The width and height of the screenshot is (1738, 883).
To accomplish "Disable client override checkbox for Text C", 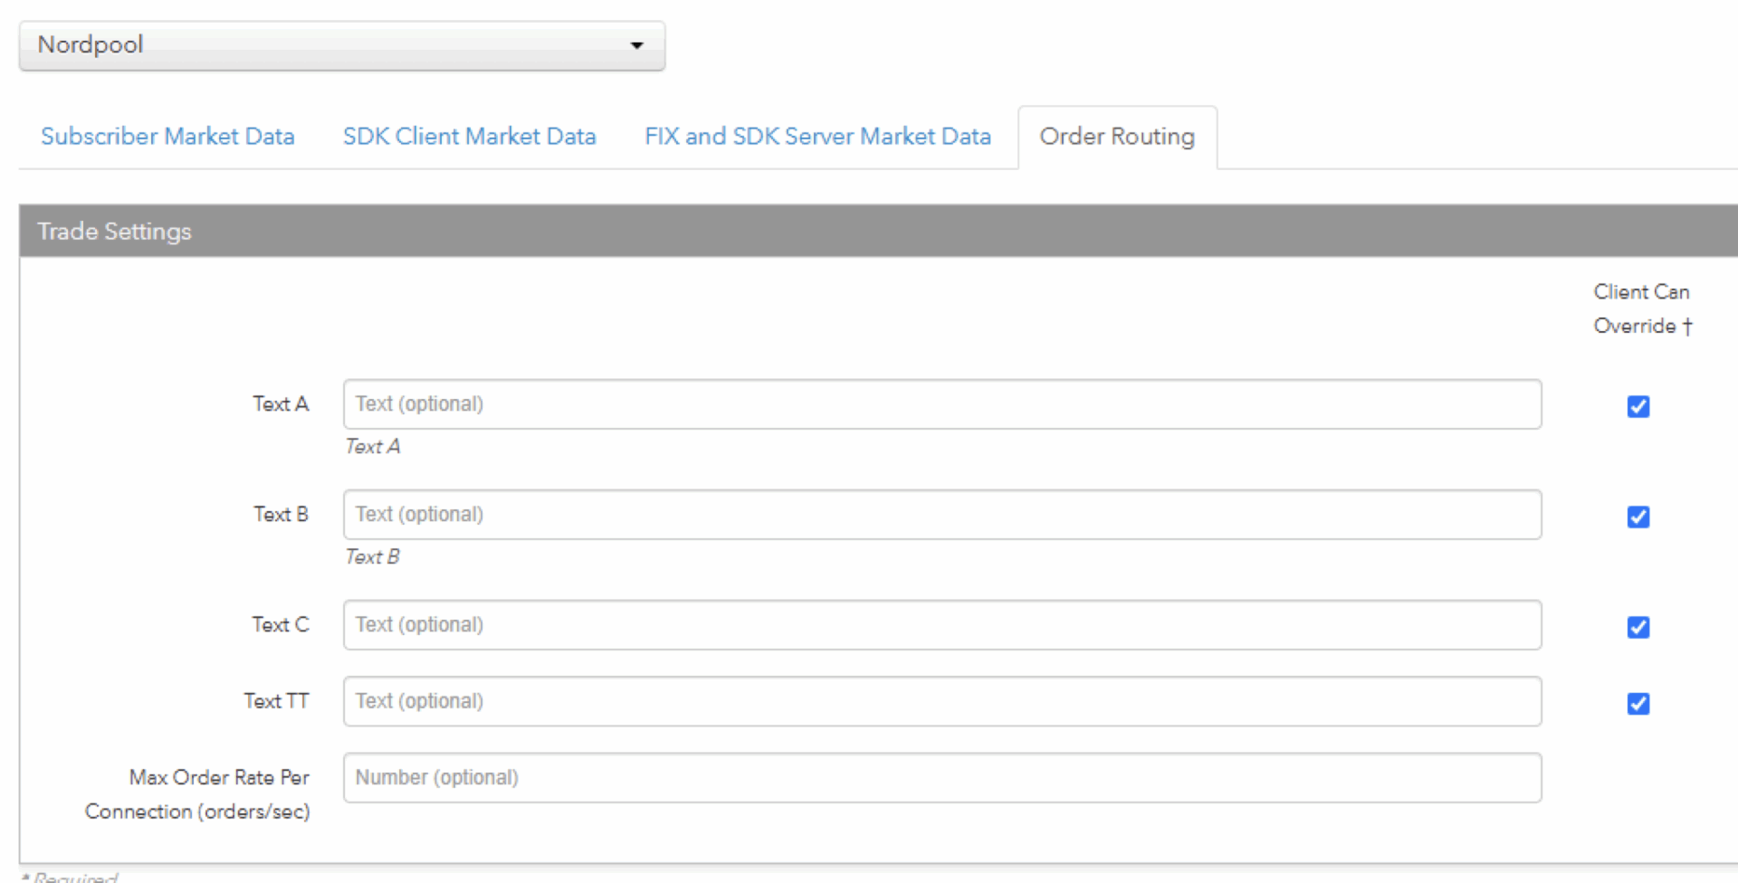I will [x=1638, y=627].
